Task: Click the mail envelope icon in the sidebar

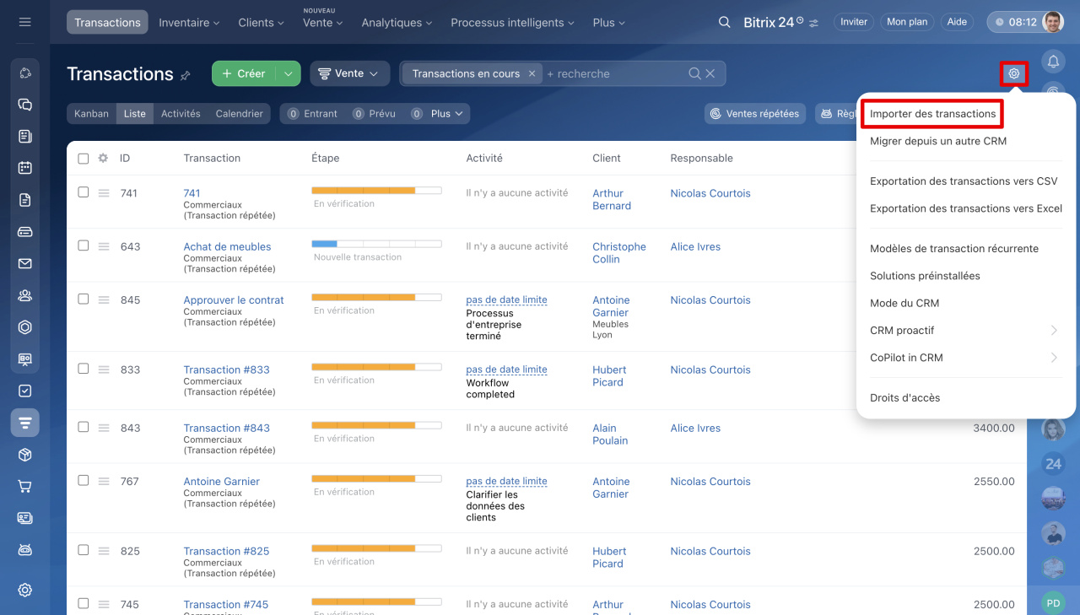Action: pos(24,264)
